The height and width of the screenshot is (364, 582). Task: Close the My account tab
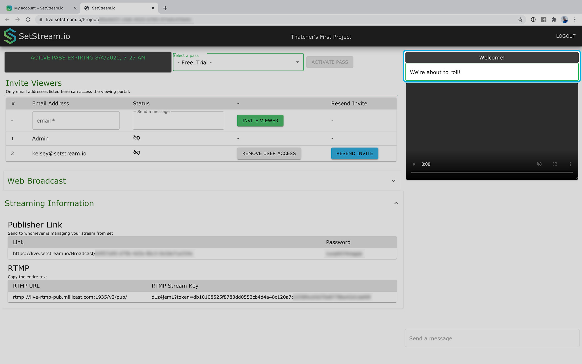coord(75,8)
